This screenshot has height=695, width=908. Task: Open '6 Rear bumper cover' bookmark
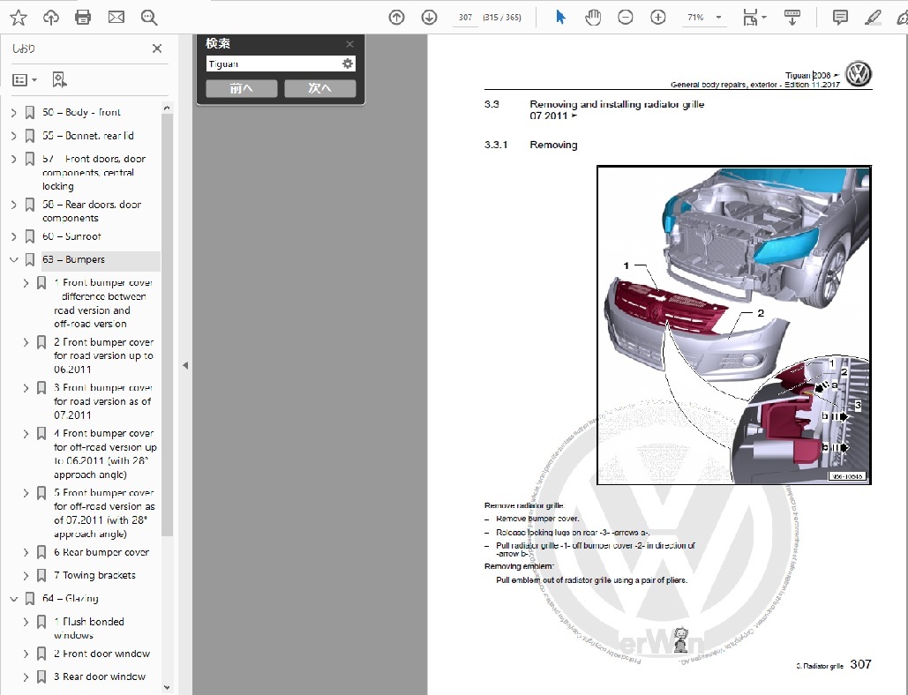pyautogui.click(x=101, y=553)
